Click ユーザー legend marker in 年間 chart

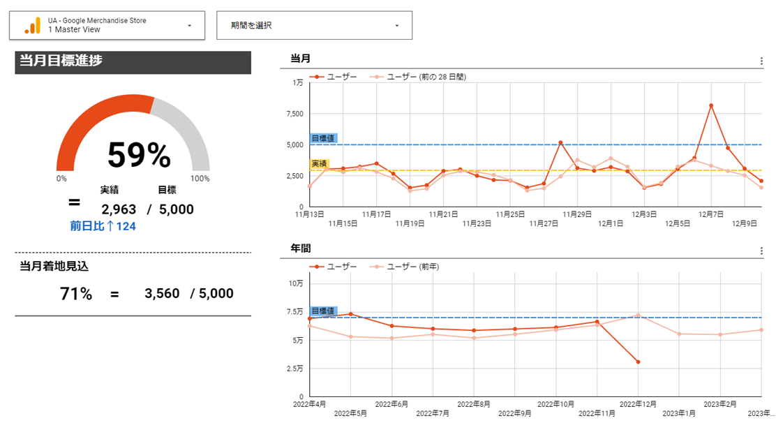(317, 267)
